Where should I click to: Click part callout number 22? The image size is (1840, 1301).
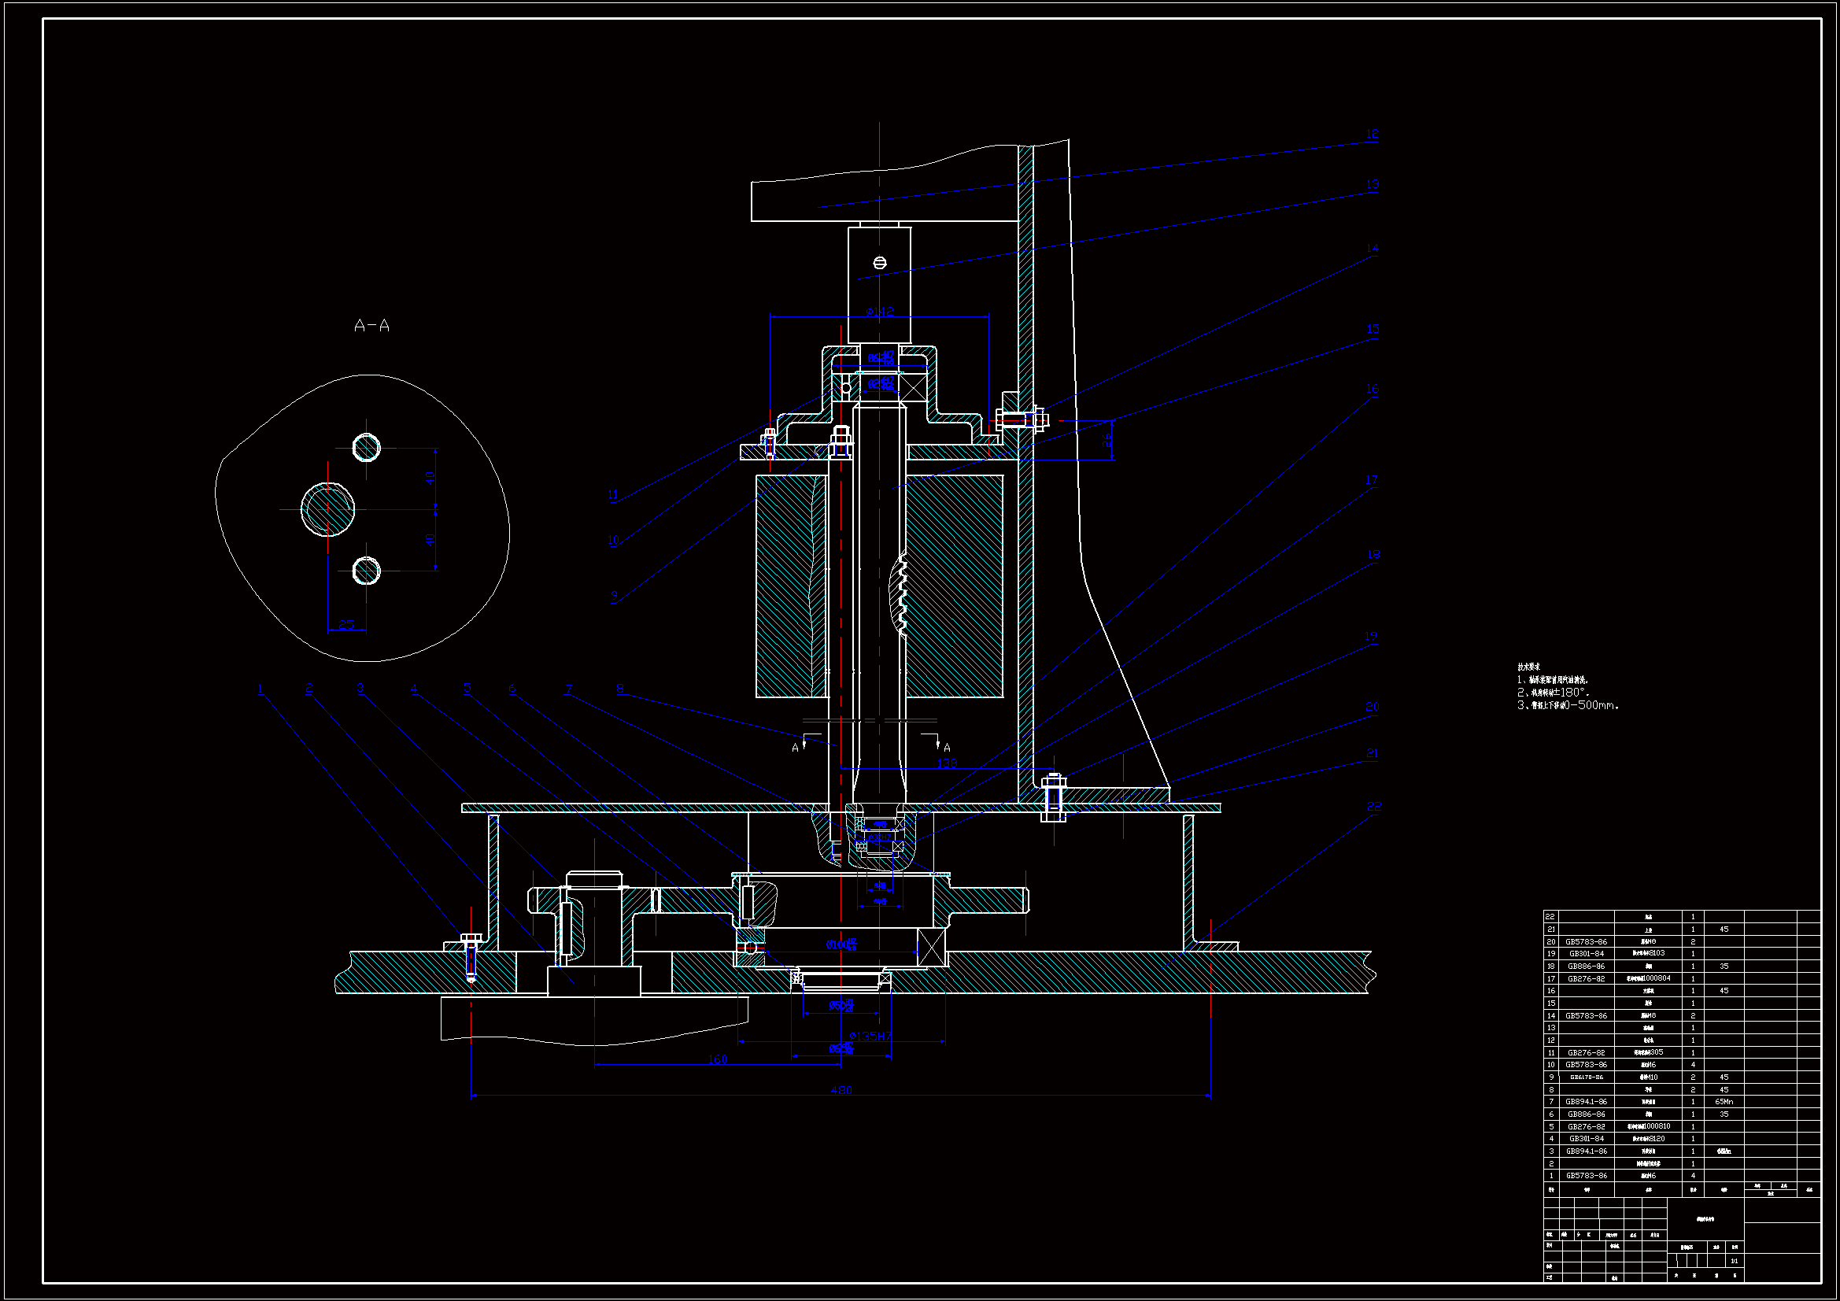click(1373, 807)
